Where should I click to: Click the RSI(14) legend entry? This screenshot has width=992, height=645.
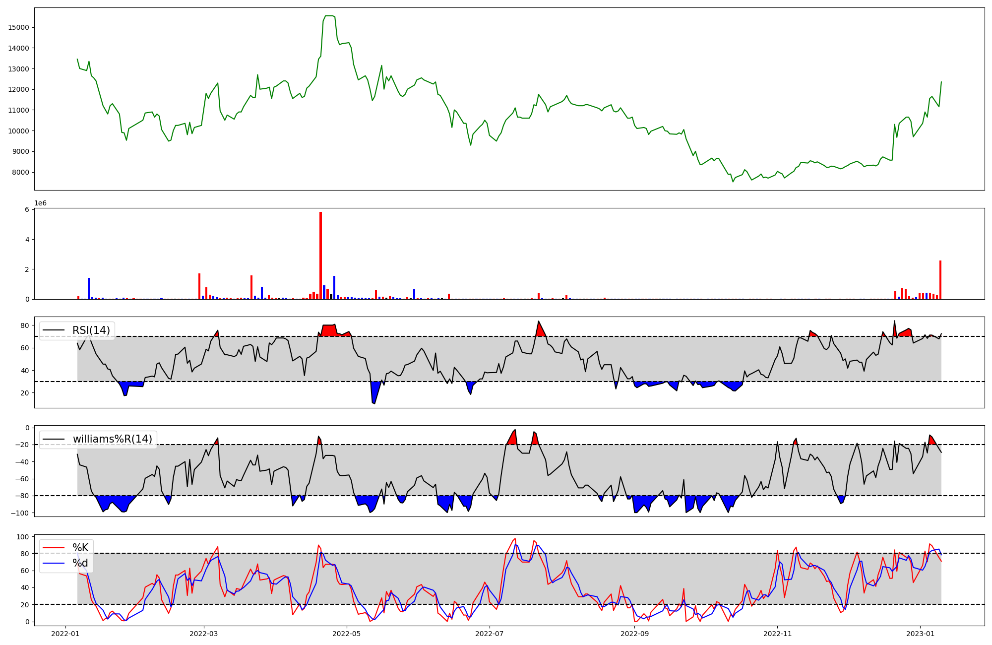92,330
